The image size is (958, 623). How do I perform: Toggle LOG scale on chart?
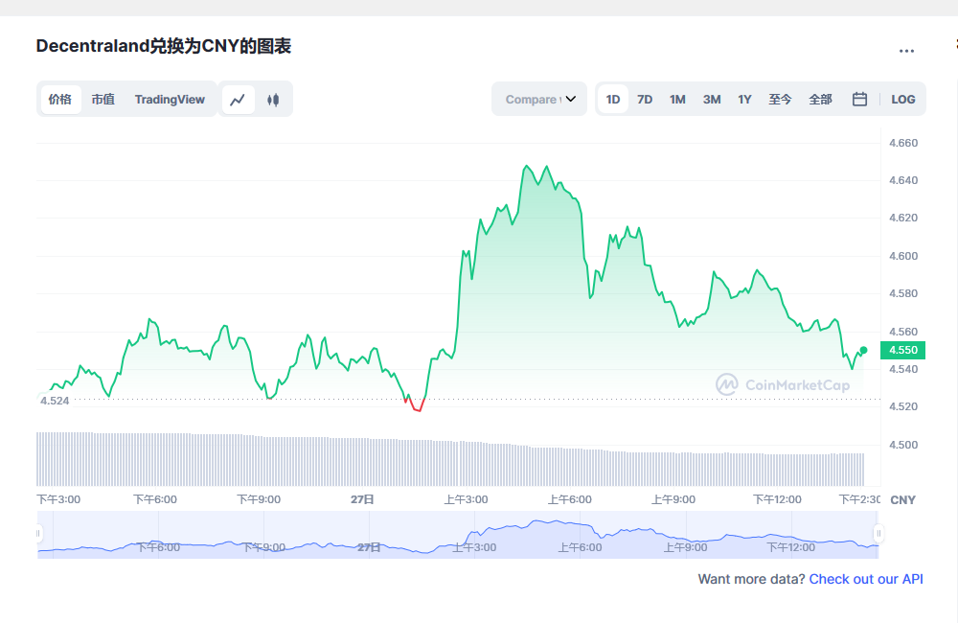903,99
